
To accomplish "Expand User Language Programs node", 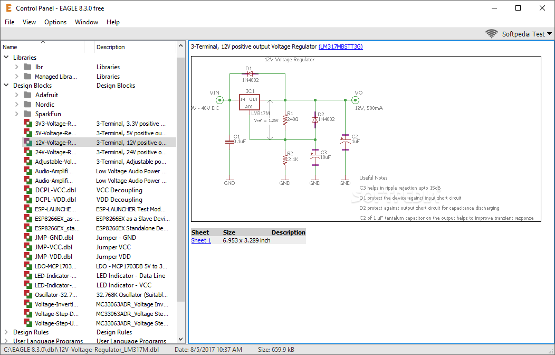I will click(x=6, y=341).
